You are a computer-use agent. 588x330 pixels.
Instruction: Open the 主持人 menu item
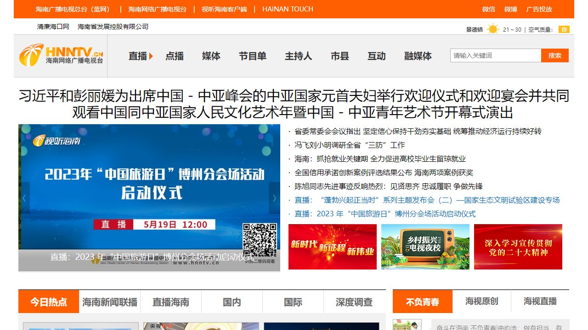[x=299, y=56]
